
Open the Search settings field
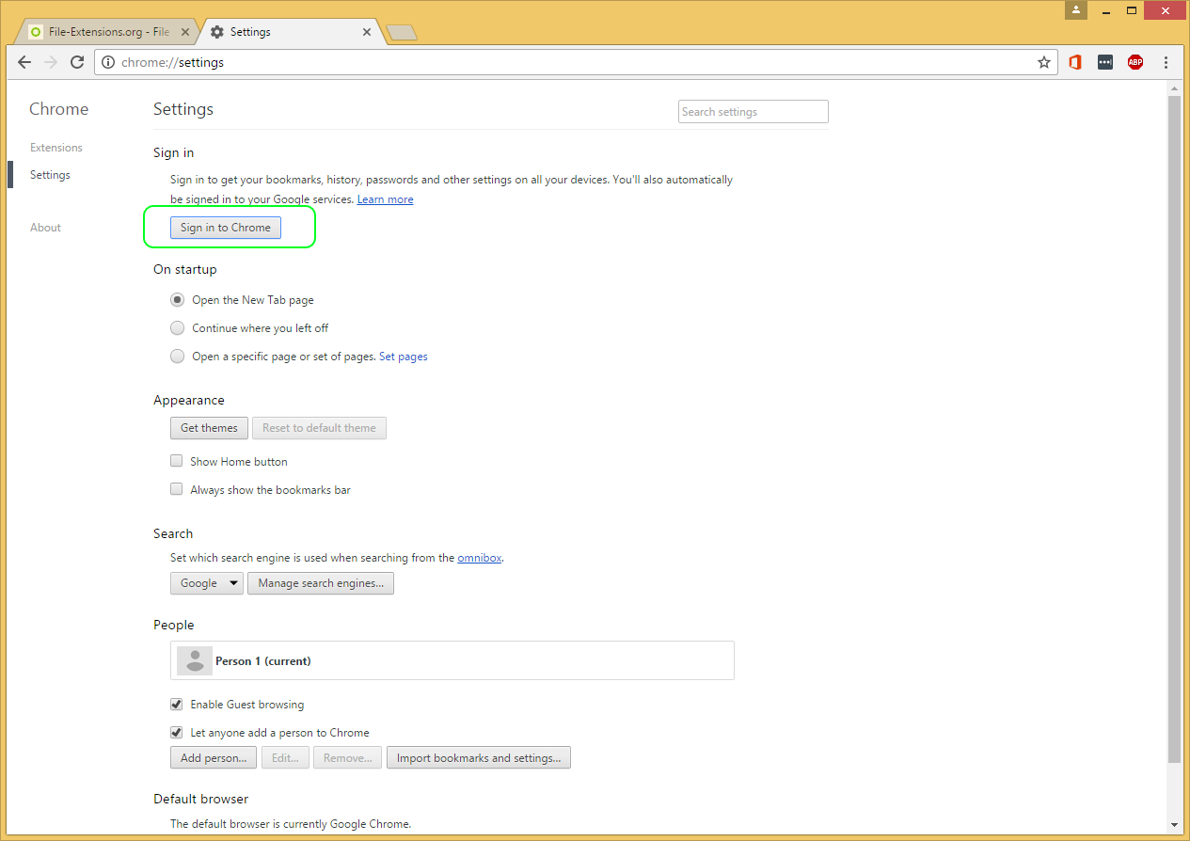(x=753, y=111)
